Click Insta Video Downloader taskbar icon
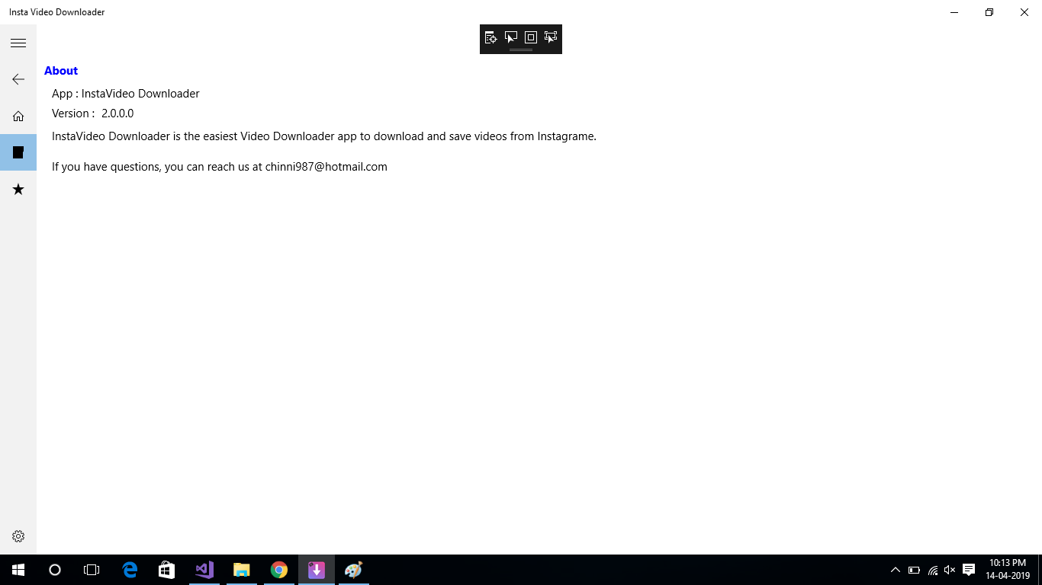1042x585 pixels. point(316,570)
